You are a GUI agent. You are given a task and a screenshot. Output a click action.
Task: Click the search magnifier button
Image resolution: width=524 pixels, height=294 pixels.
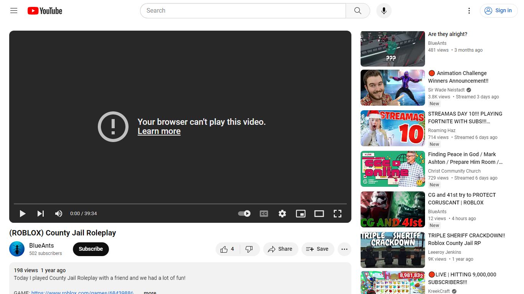358,11
